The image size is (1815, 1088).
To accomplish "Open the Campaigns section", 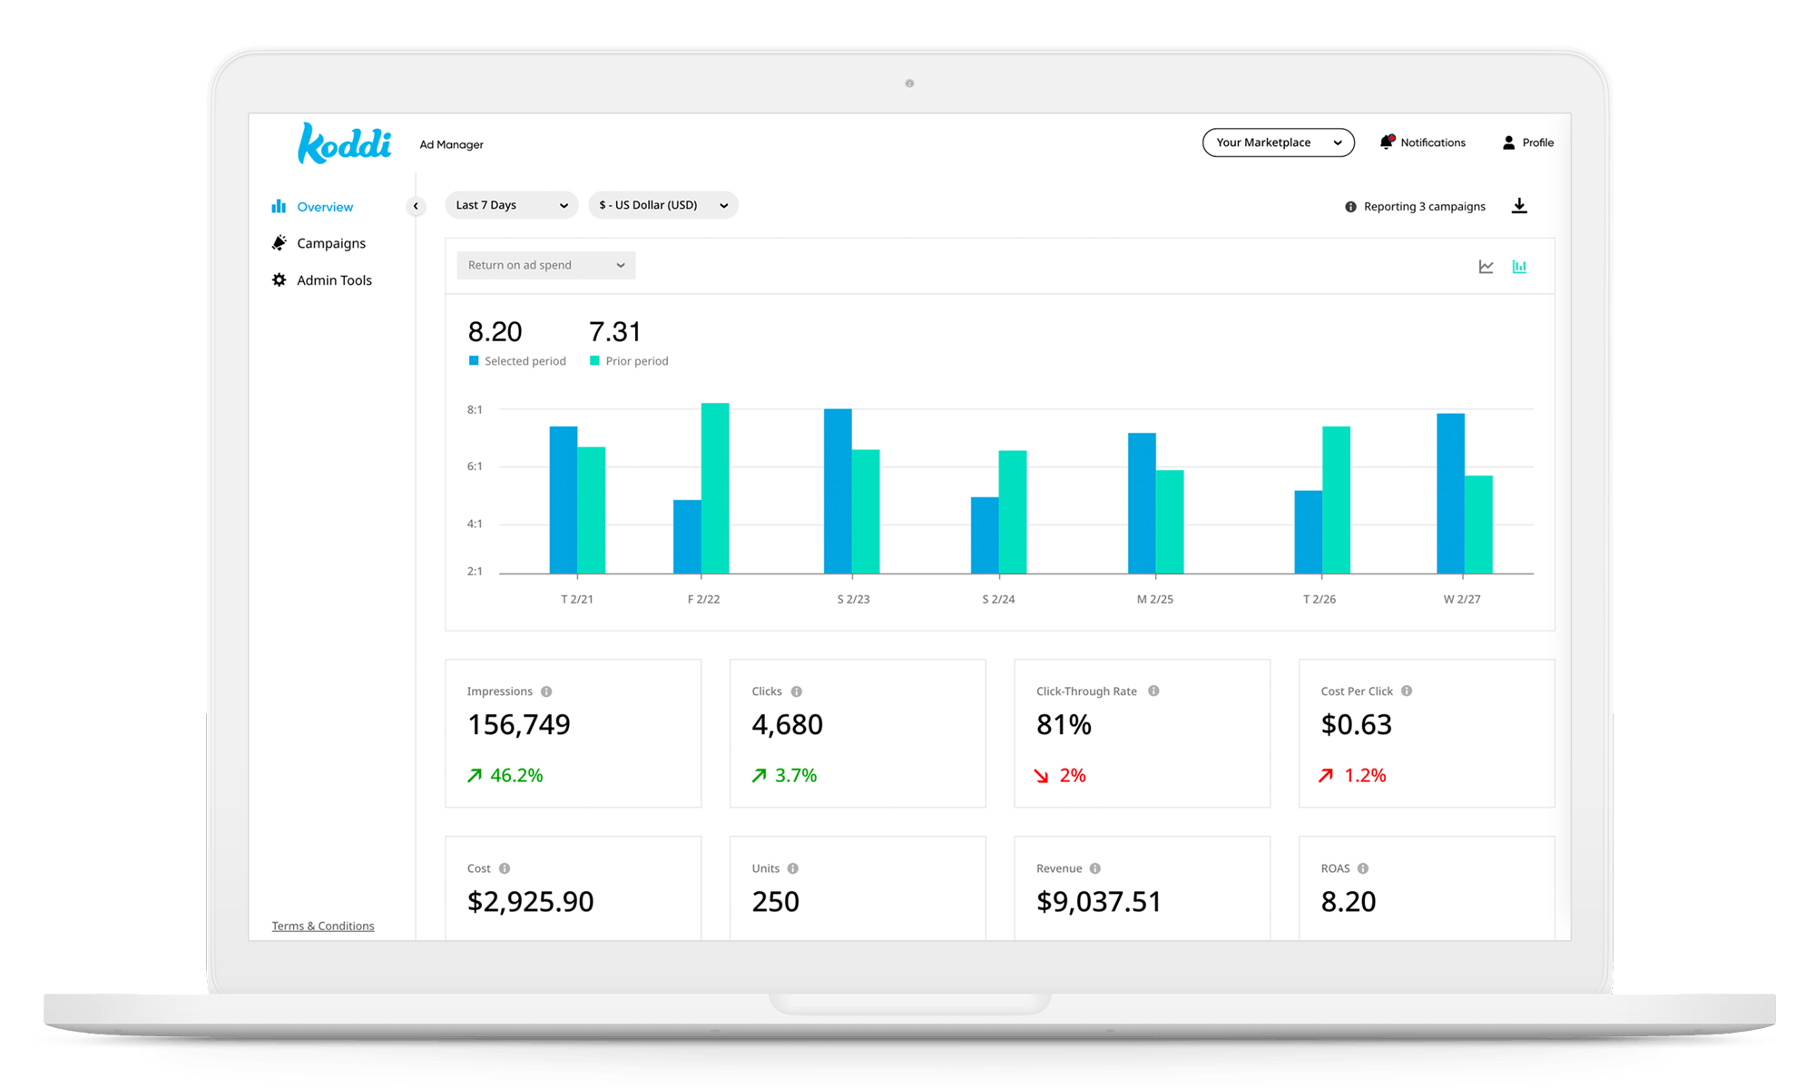I will [x=330, y=242].
